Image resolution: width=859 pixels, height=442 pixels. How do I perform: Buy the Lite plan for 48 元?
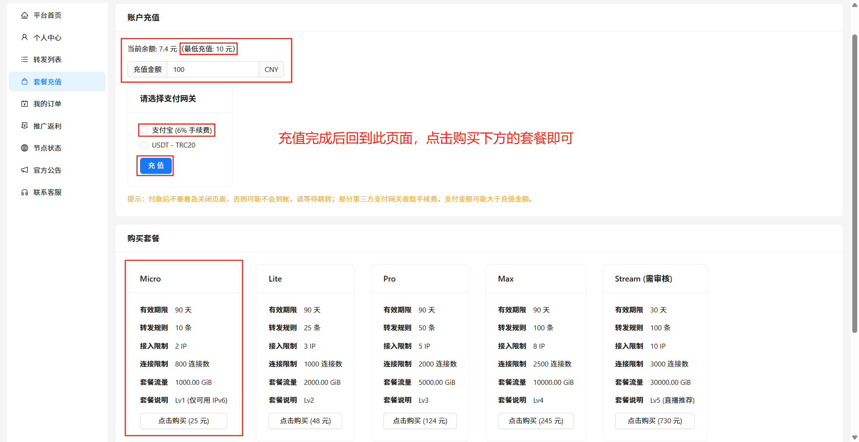point(305,421)
